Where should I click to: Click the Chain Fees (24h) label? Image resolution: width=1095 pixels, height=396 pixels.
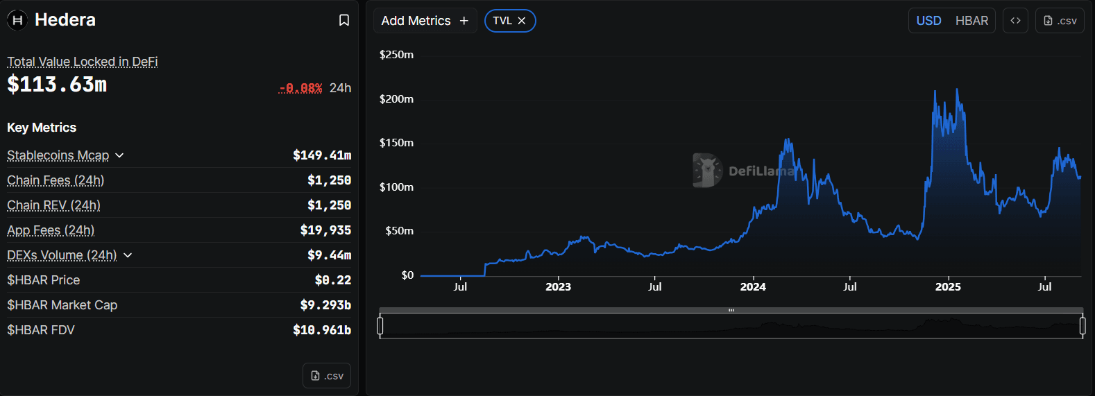[x=56, y=180]
